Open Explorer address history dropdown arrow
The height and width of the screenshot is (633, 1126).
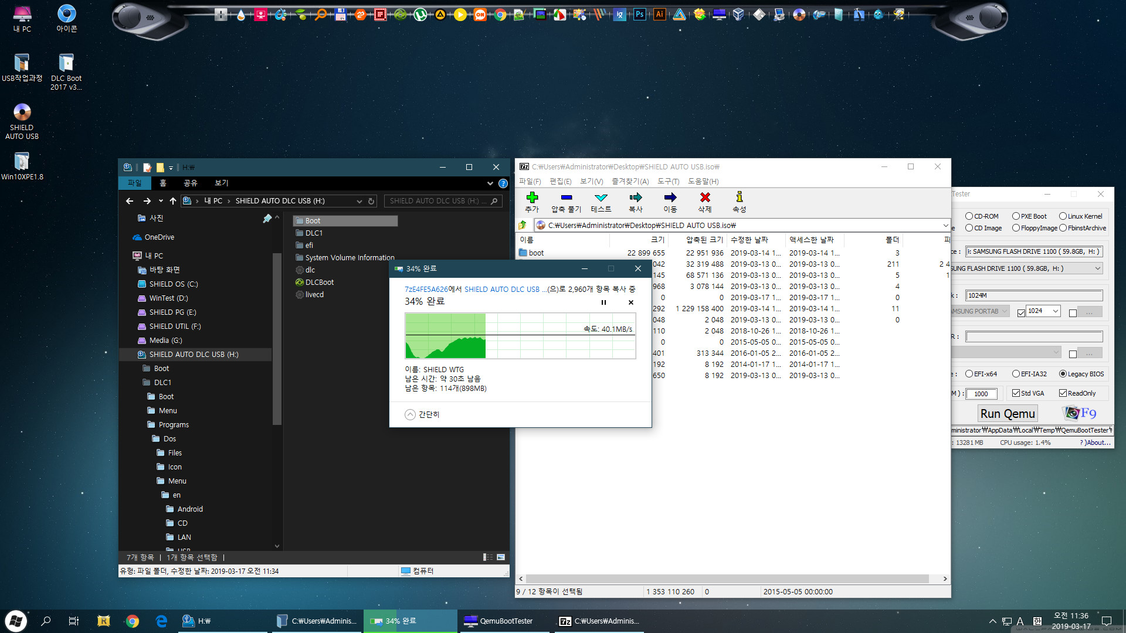[x=359, y=201]
